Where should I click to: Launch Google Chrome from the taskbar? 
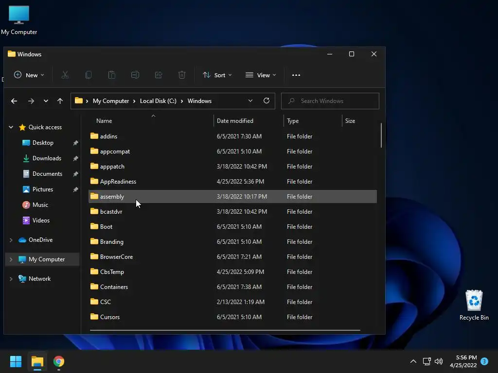[59, 361]
